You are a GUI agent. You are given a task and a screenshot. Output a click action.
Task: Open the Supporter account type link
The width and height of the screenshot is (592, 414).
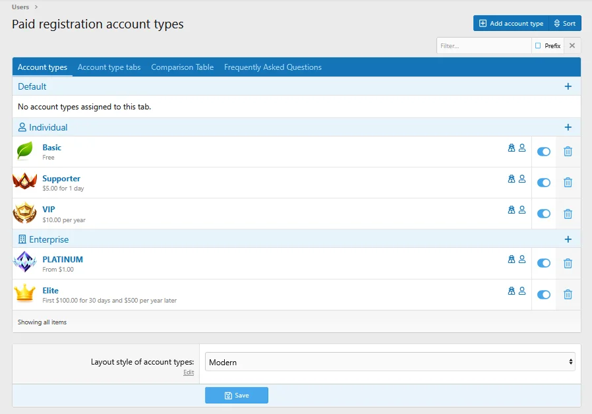pos(61,179)
